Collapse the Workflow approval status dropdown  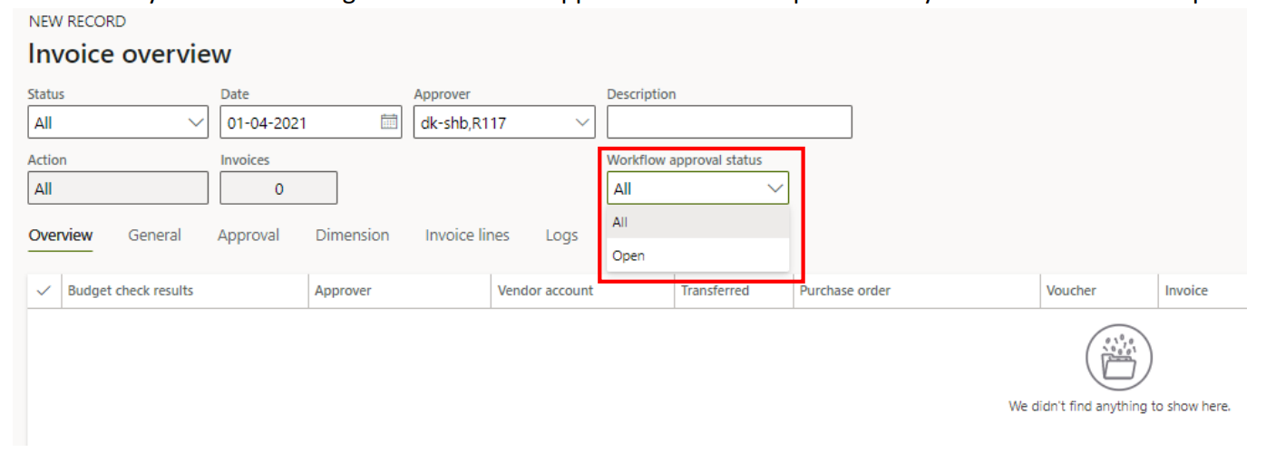pos(774,188)
